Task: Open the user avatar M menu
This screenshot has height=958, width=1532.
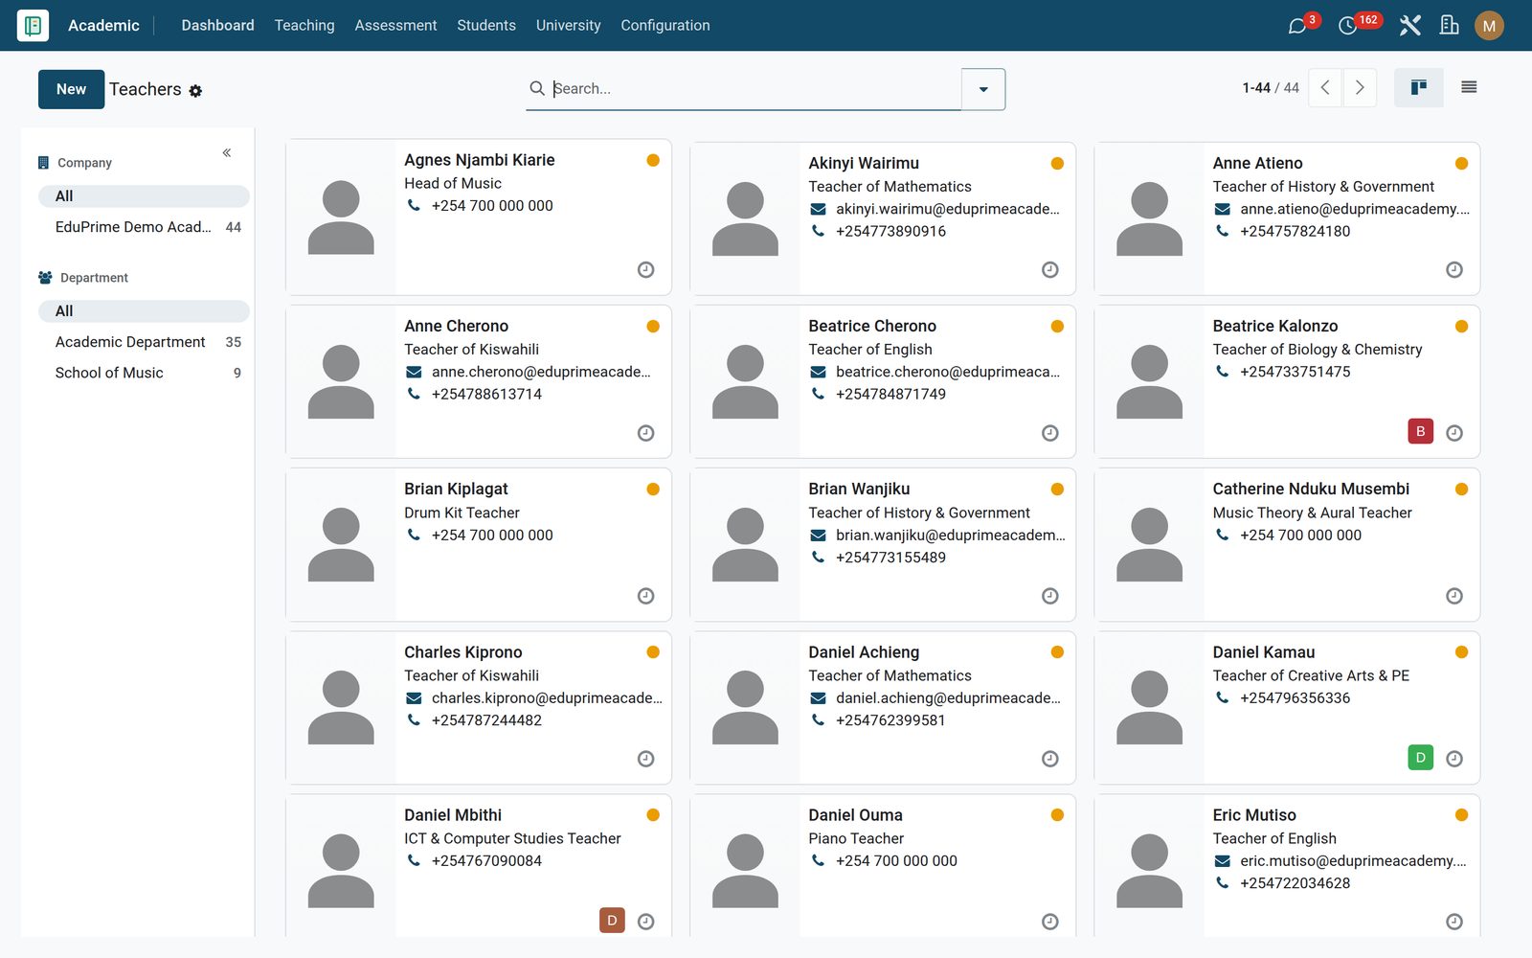Action: [1489, 26]
